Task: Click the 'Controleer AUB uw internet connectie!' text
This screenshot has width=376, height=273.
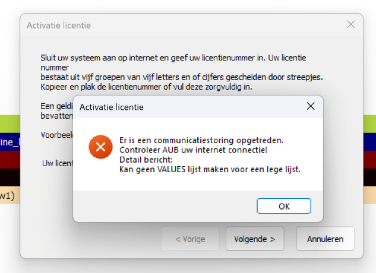Action: tap(193, 150)
